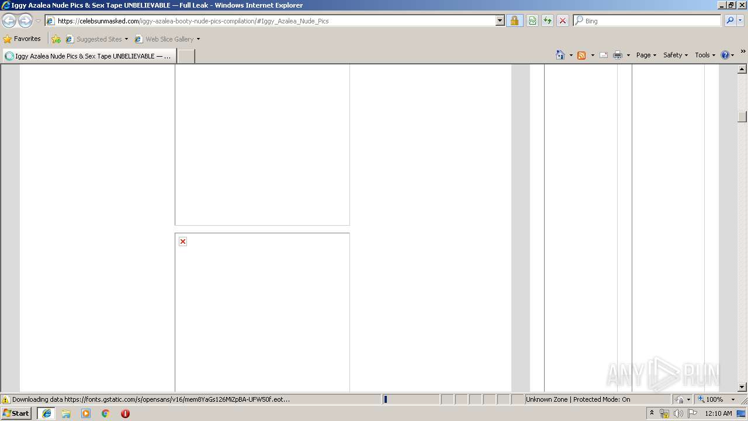
Task: Expand the Home button dropdown arrow
Action: [571, 55]
